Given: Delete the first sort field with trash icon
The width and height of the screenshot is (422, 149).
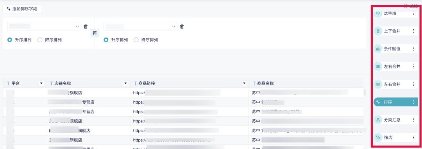Looking at the screenshot, I should click(x=86, y=27).
